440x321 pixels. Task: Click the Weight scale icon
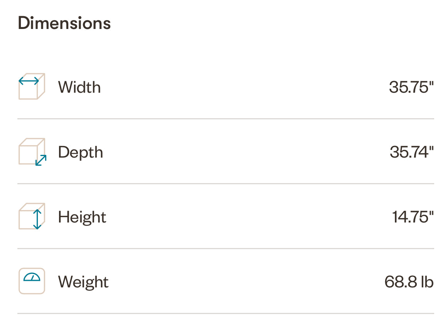(x=32, y=281)
